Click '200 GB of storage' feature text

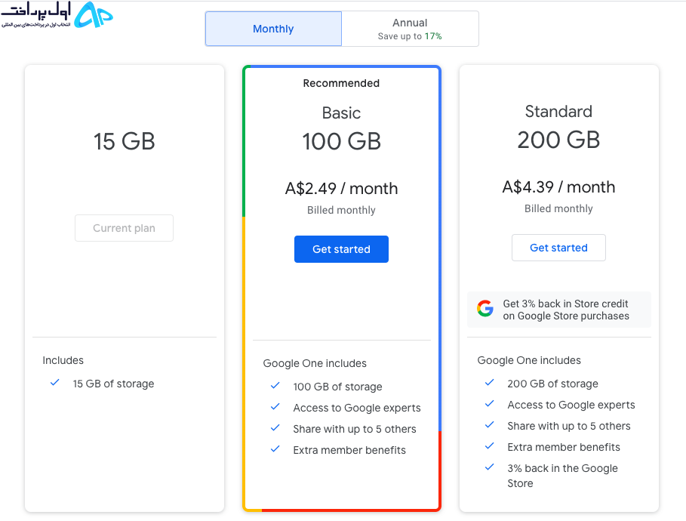coord(552,384)
